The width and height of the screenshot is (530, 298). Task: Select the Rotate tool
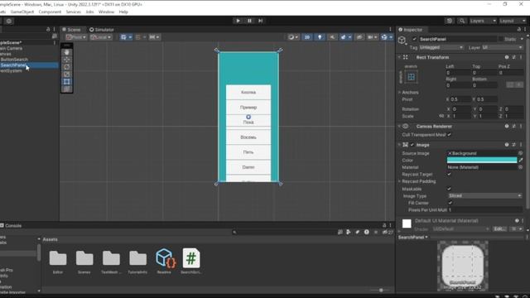coord(66,67)
